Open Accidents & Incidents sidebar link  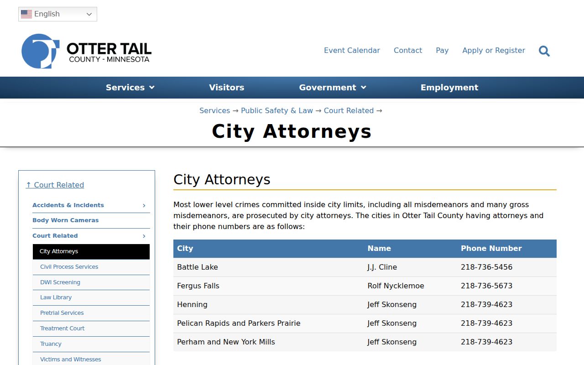[x=68, y=205]
